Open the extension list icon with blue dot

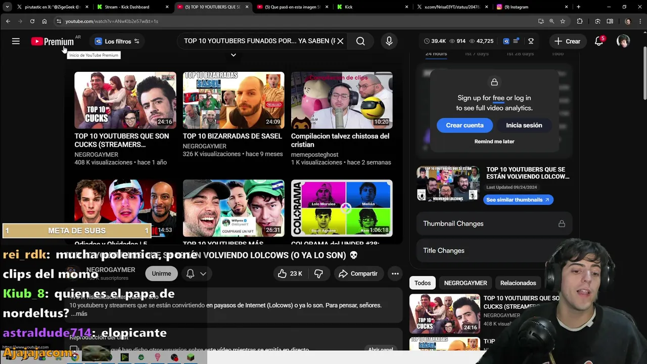coord(516,41)
